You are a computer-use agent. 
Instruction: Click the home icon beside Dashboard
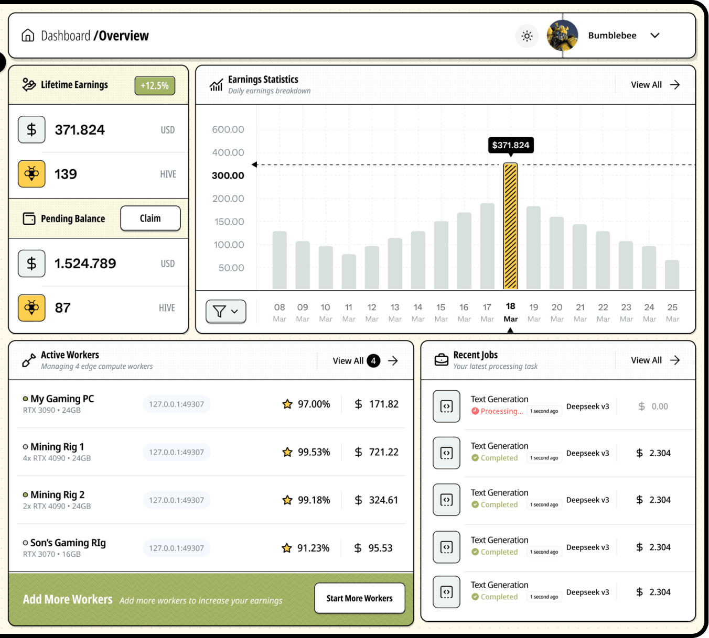[x=28, y=36]
